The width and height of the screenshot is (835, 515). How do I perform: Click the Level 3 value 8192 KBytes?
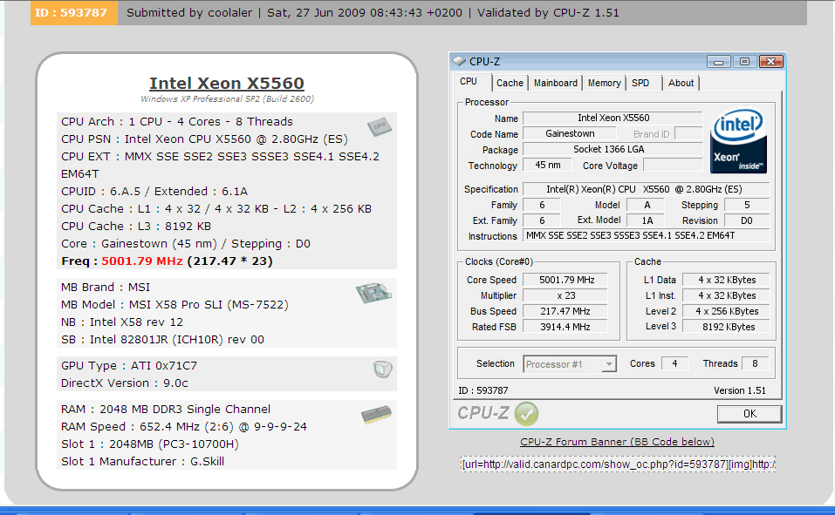pyautogui.click(x=726, y=327)
